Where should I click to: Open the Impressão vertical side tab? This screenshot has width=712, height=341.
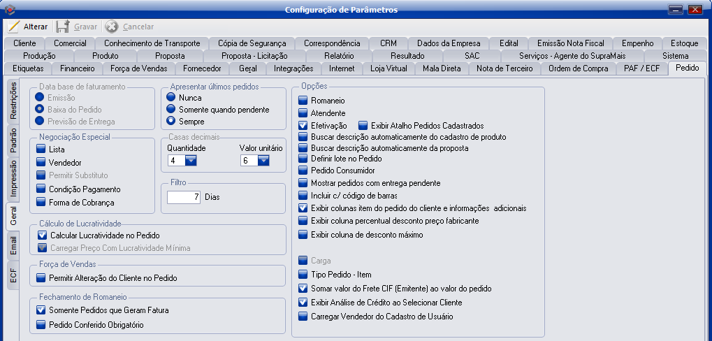(13, 180)
